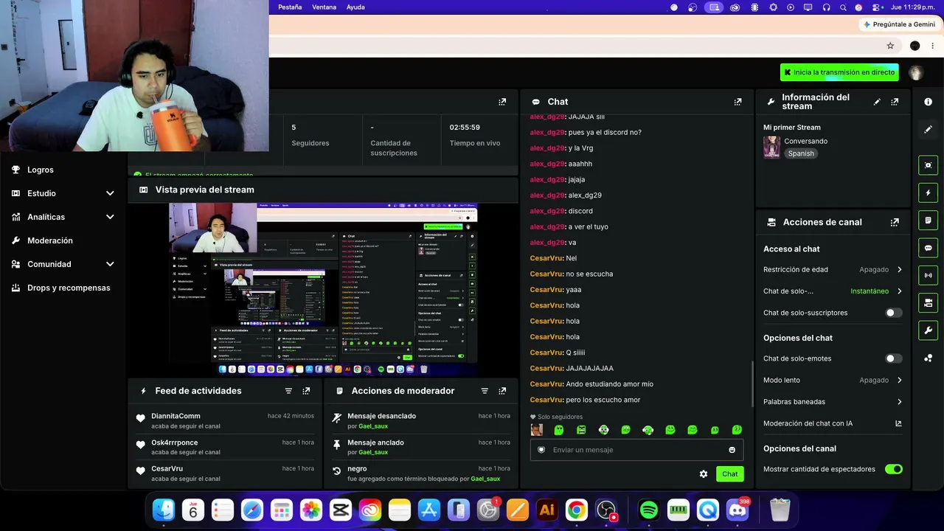The image size is (944, 531).
Task: Click the lightning bolt icon in right sidebar
Action: tap(929, 192)
